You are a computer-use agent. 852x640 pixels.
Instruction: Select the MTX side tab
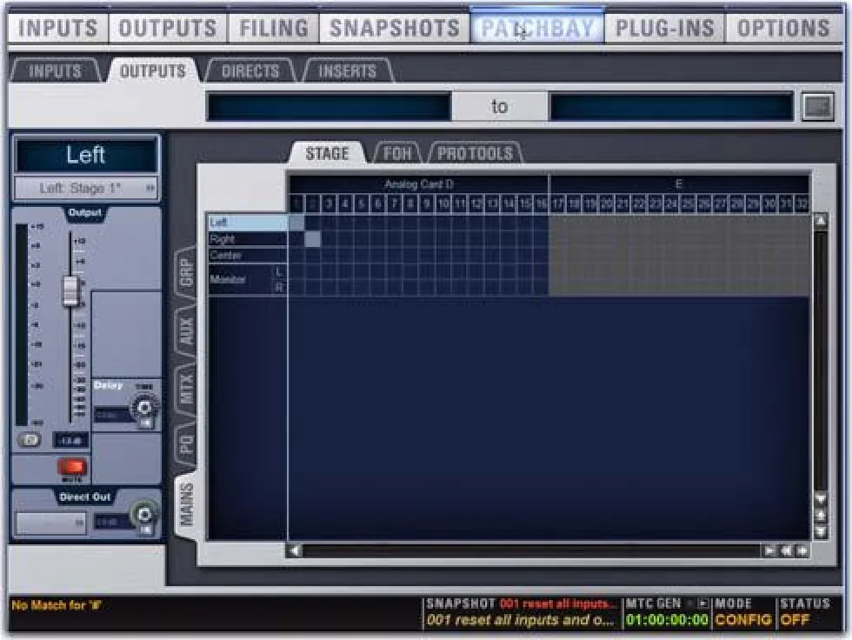[186, 389]
